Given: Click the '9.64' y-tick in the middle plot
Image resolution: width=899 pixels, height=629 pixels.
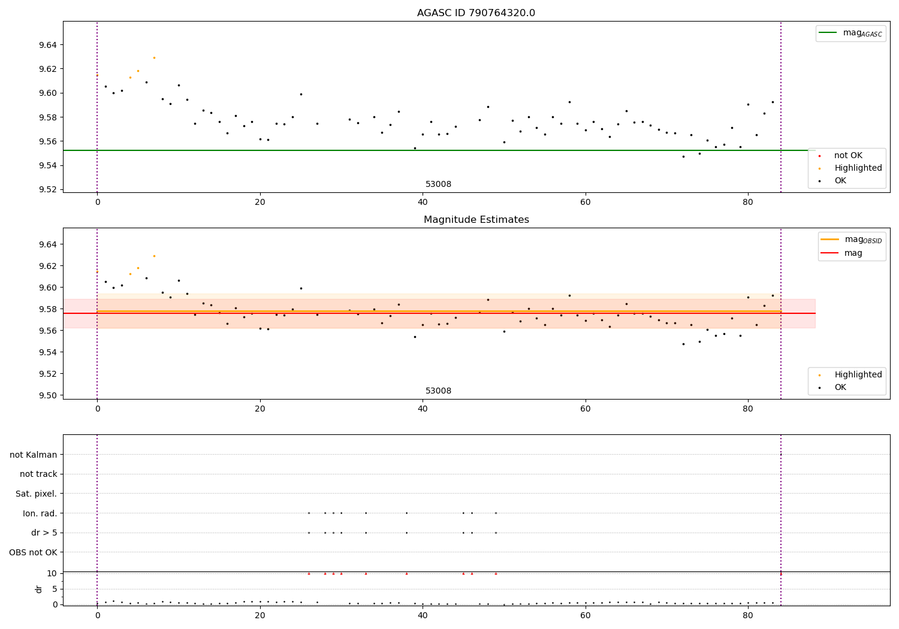Looking at the screenshot, I should [49, 244].
